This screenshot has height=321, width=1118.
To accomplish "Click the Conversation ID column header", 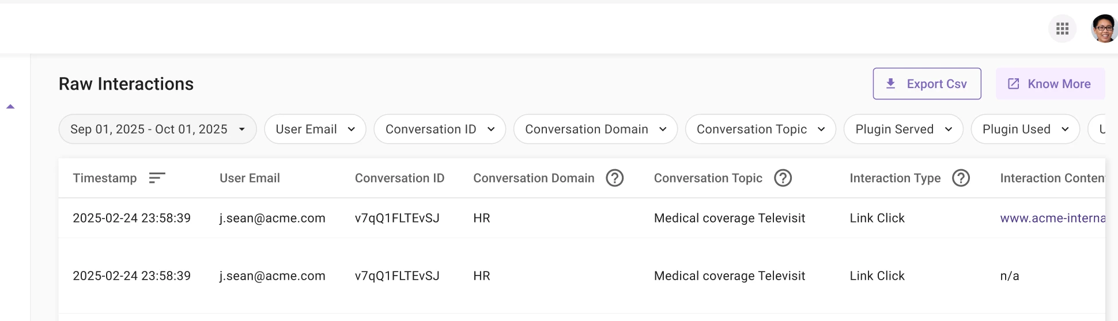I will point(399,178).
